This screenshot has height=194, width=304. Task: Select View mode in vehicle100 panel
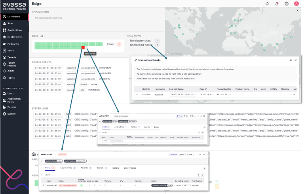pyautogui.click(x=179, y=116)
